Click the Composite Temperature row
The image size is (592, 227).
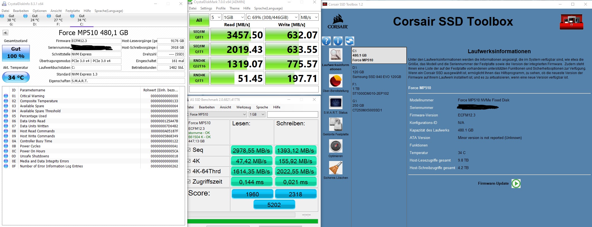coord(91,101)
